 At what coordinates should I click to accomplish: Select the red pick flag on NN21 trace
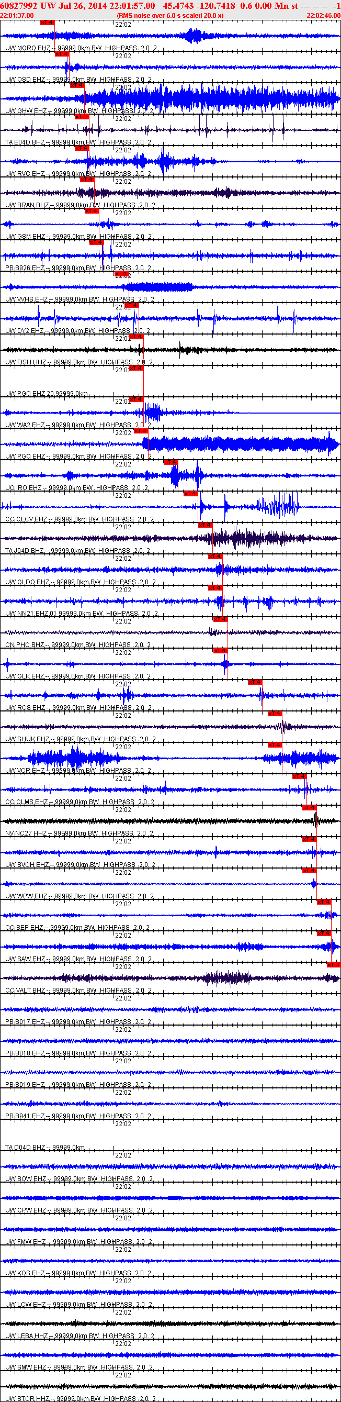pos(215,588)
